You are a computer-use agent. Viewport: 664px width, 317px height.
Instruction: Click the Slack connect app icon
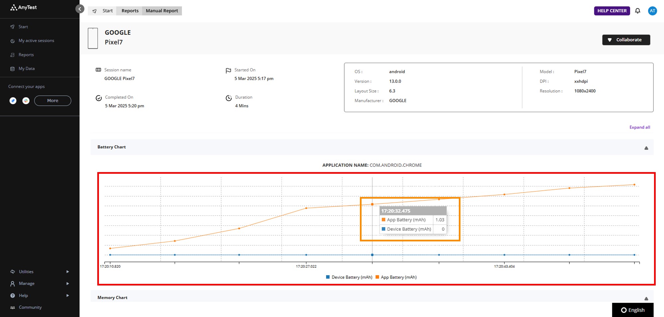[x=26, y=101]
